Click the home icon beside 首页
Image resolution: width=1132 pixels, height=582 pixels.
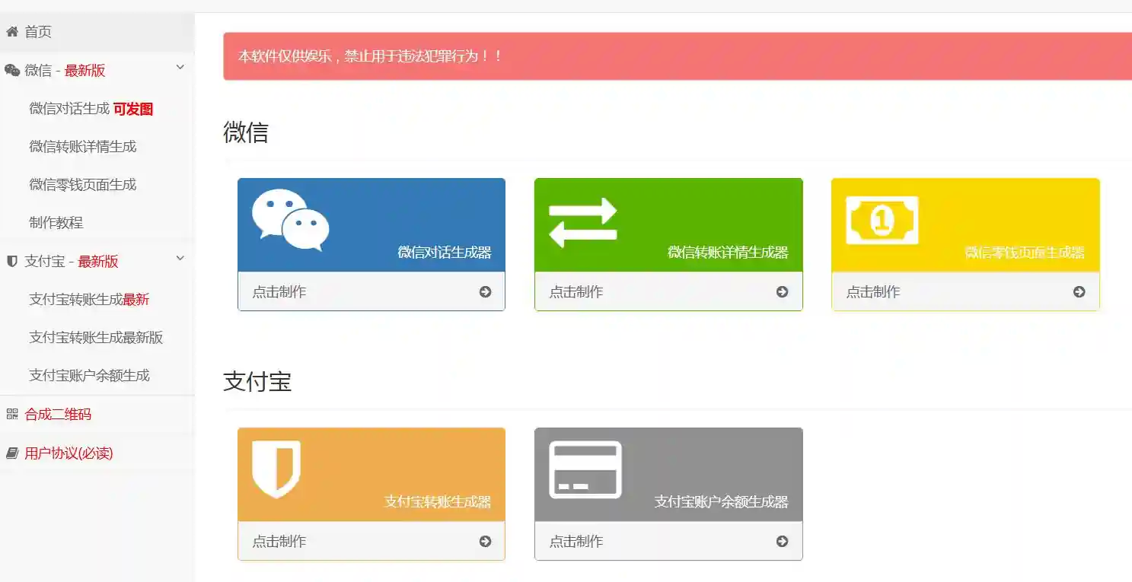[x=12, y=32]
